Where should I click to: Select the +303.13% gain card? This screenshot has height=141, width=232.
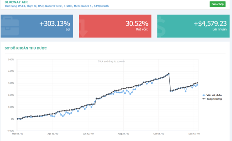point(37,26)
